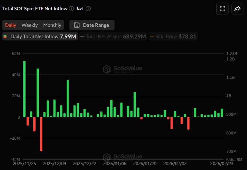Click the last green bar at 2026/02/23
The width and height of the screenshot is (247, 170).
tap(222, 113)
